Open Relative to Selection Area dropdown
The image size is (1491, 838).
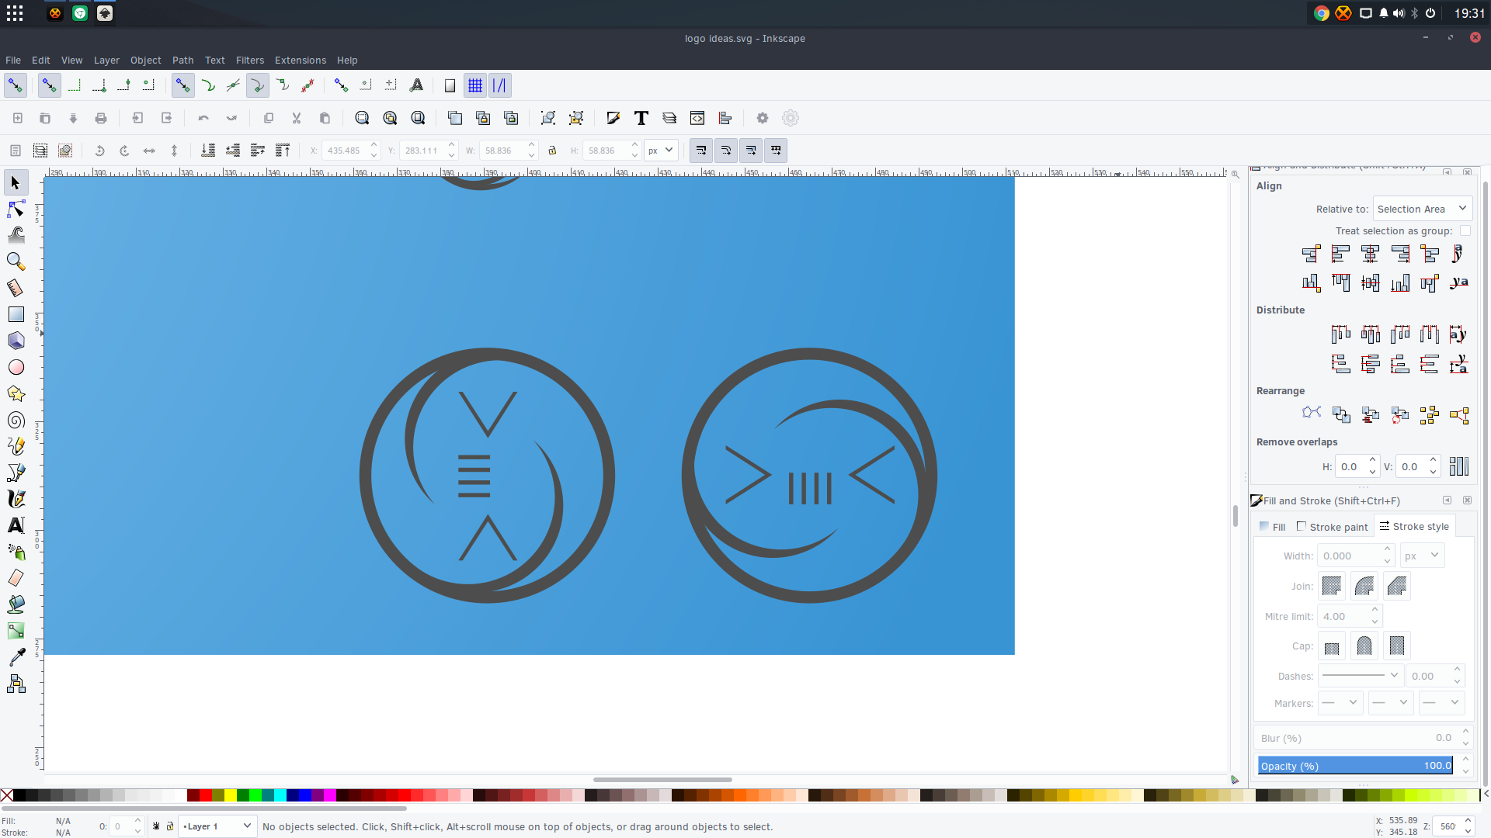[x=1422, y=209]
